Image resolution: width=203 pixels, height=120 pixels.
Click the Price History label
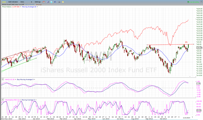tap(7, 7)
